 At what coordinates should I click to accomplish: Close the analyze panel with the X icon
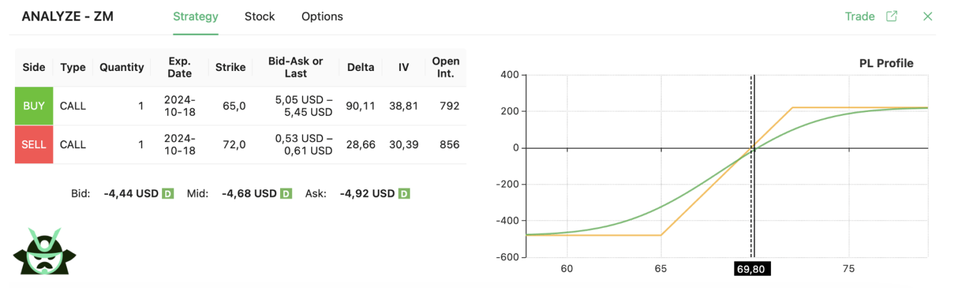[927, 17]
